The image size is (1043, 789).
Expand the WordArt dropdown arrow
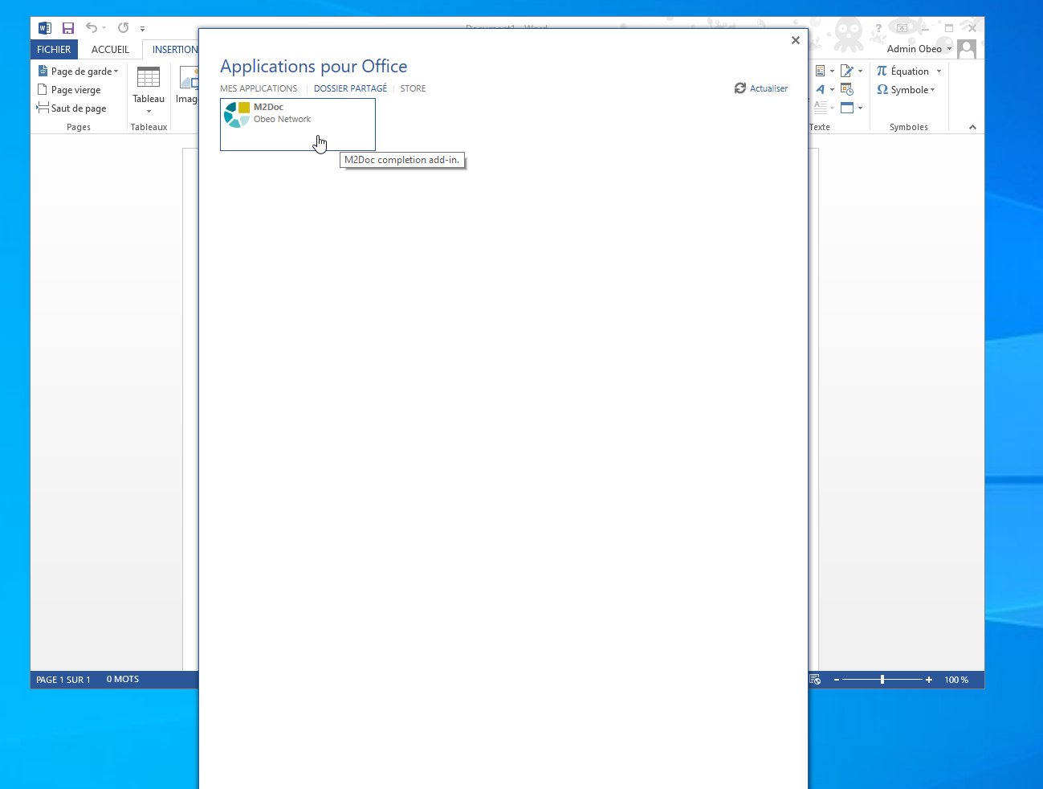[832, 89]
